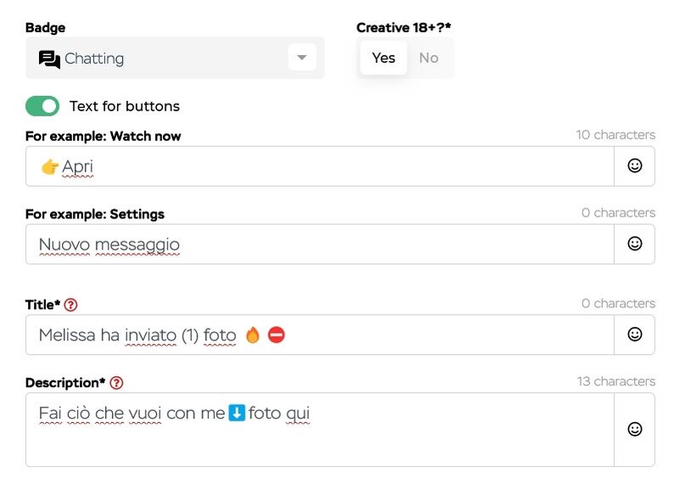Disable the Text for buttons switch
The width and height of the screenshot is (685, 484).
(42, 106)
